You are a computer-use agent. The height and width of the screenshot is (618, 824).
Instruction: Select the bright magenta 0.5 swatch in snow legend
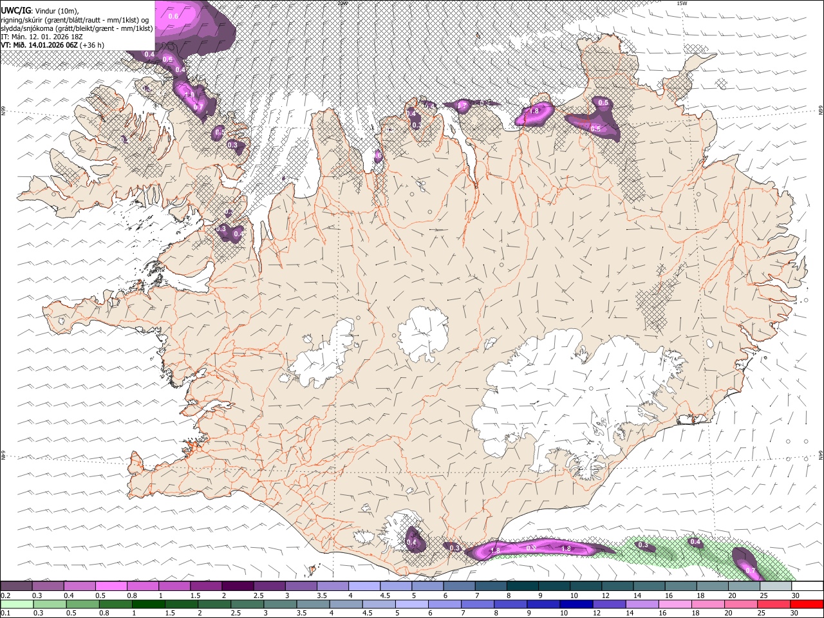click(111, 586)
